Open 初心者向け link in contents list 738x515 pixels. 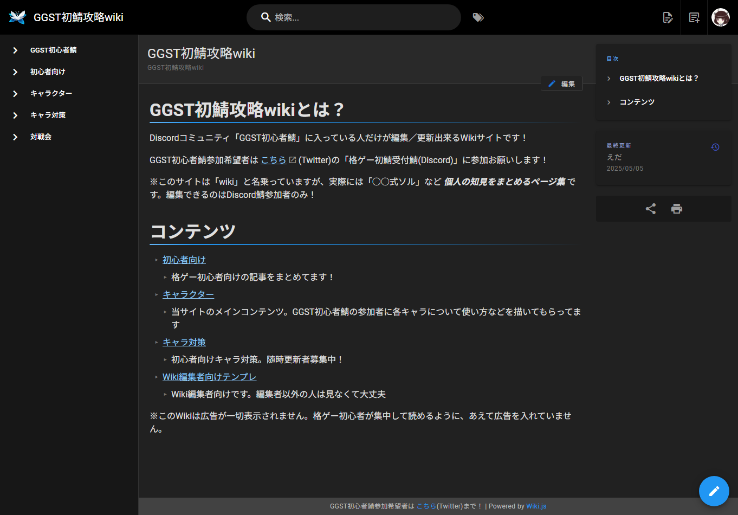pyautogui.click(x=184, y=260)
